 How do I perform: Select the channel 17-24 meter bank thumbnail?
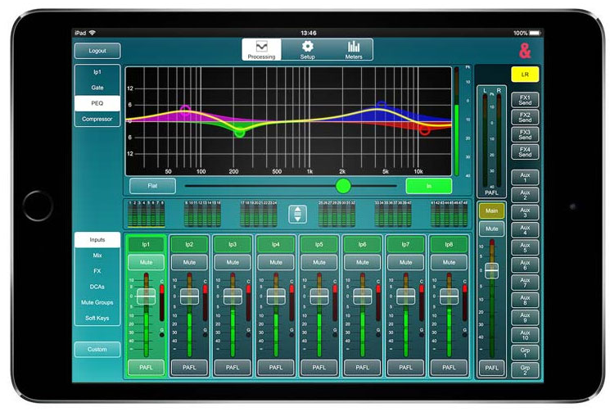(259, 215)
